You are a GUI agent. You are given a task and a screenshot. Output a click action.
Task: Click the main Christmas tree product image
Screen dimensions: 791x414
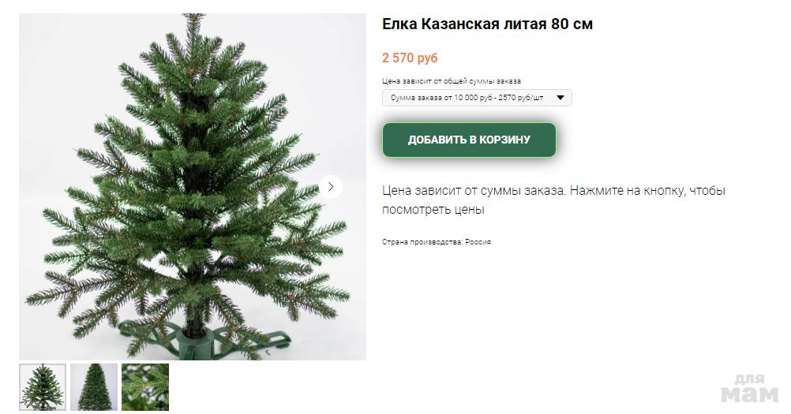click(192, 187)
